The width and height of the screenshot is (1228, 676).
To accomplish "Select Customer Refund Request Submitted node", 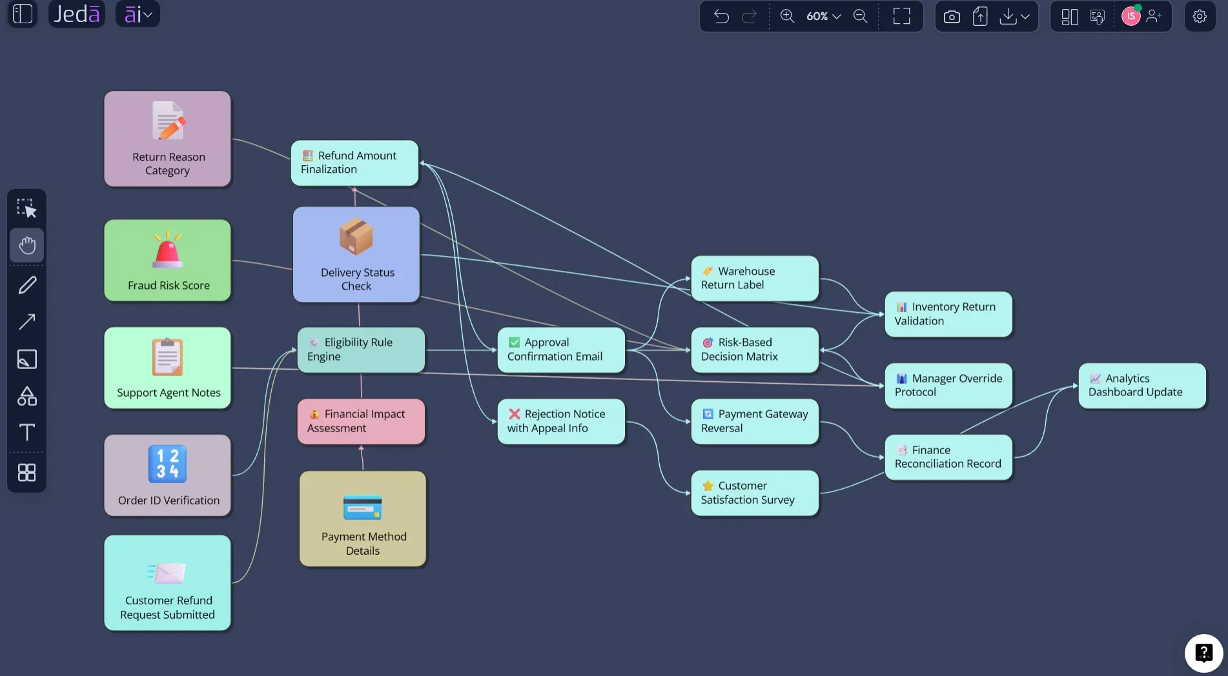I will (x=167, y=582).
